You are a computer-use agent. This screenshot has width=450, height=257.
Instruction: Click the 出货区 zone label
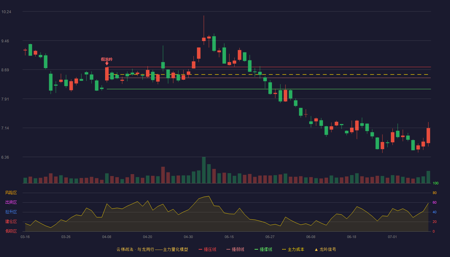[x=11, y=202]
